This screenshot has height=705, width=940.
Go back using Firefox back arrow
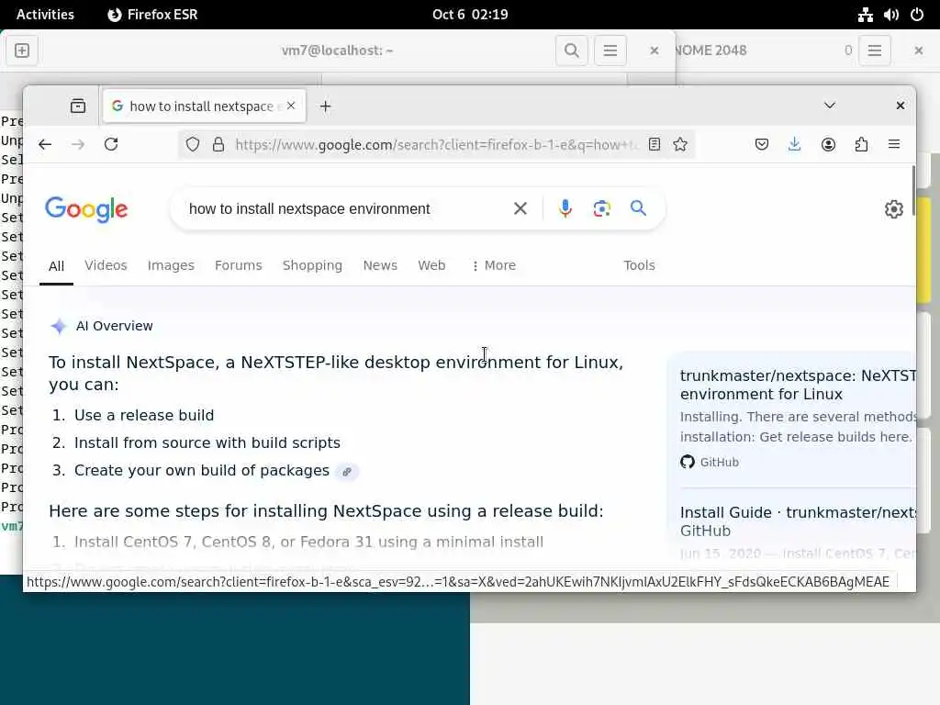tap(45, 144)
